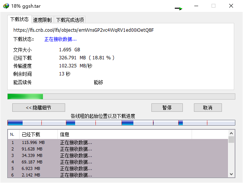This screenshot has height=183, width=243.
Task: Sort by the 已经下载 column header
Action: [38, 134]
